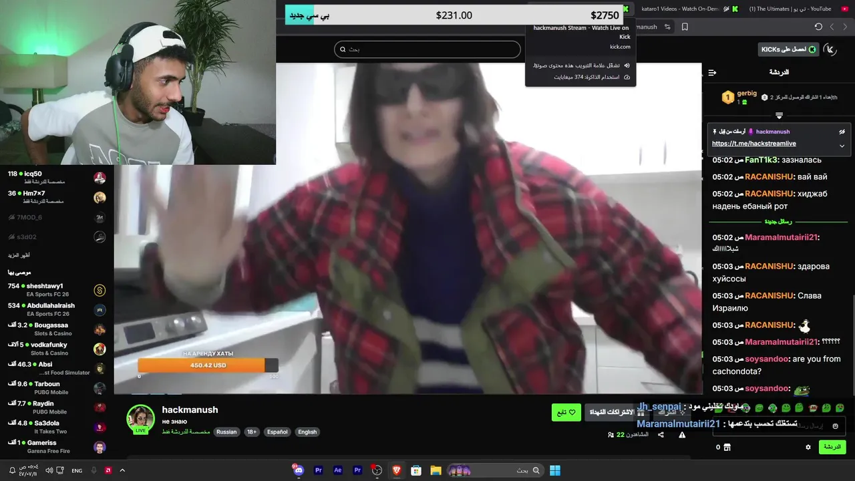Open offline s3d02 channel
The width and height of the screenshot is (855, 481).
click(57, 236)
